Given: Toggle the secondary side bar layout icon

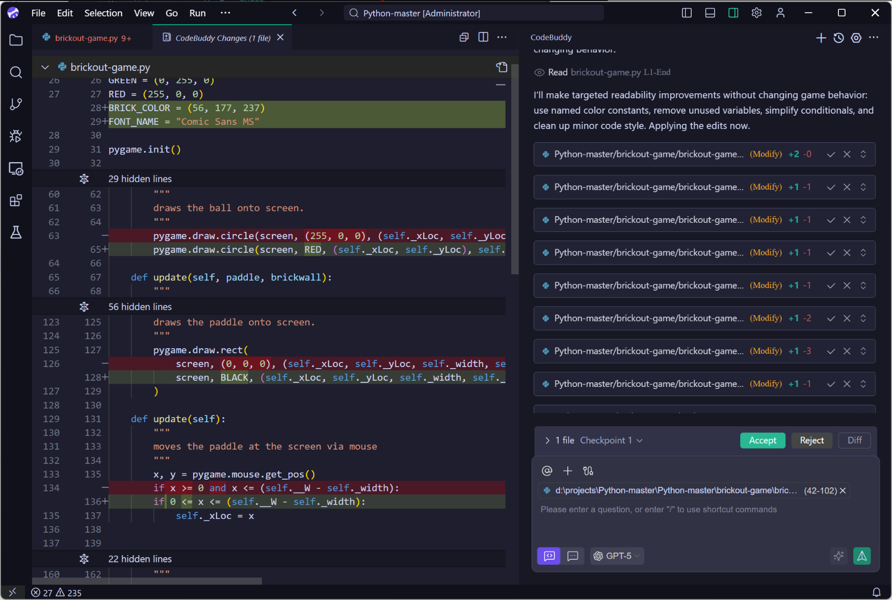Looking at the screenshot, I should tap(733, 13).
